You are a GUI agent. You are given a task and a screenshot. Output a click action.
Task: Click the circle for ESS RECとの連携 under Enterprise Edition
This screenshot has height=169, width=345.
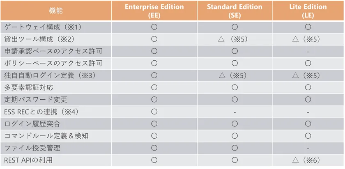(x=154, y=112)
